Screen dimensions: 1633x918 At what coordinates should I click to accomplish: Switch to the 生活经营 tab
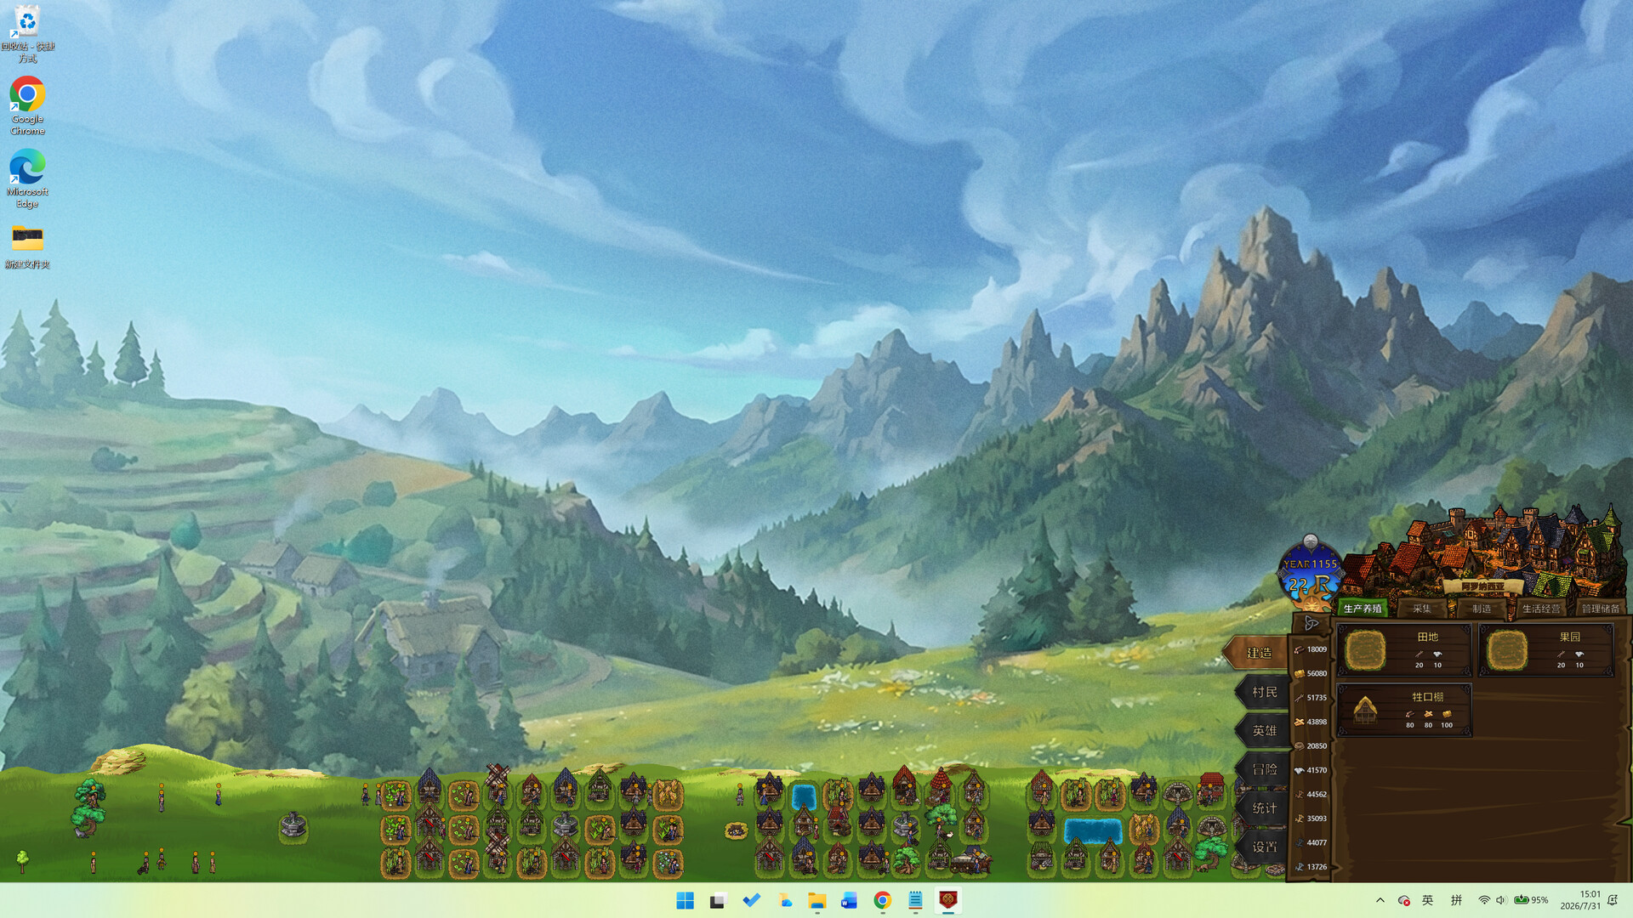pyautogui.click(x=1541, y=609)
